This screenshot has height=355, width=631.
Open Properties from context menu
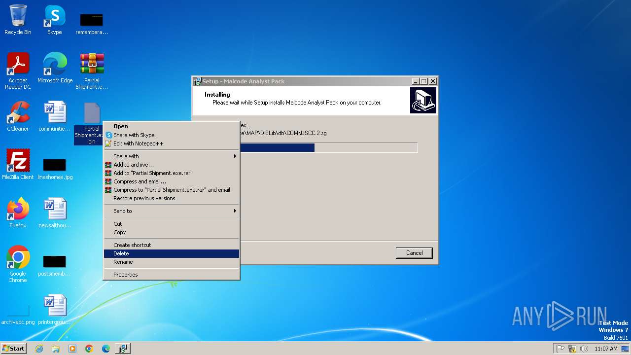click(172, 275)
